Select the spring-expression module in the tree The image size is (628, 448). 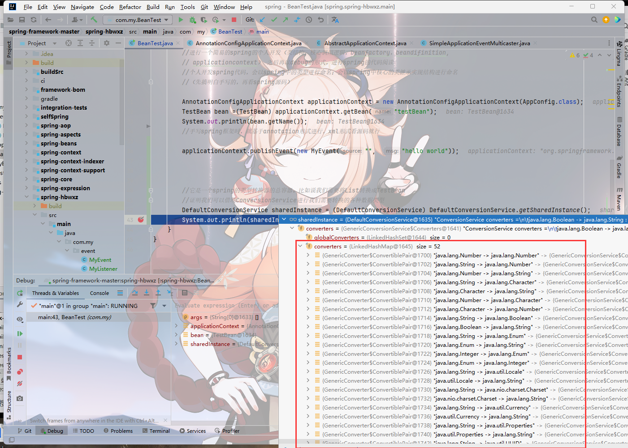[65, 188]
